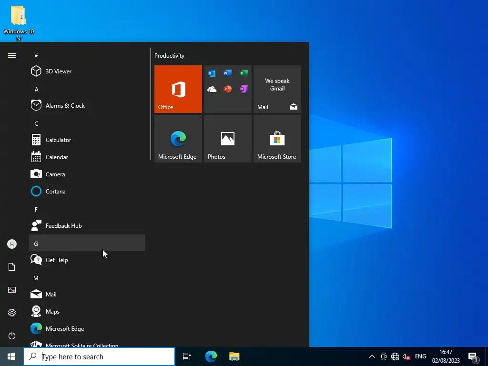This screenshot has height=366, width=488.
Task: Switch input language via ENG indicator
Action: (x=420, y=356)
